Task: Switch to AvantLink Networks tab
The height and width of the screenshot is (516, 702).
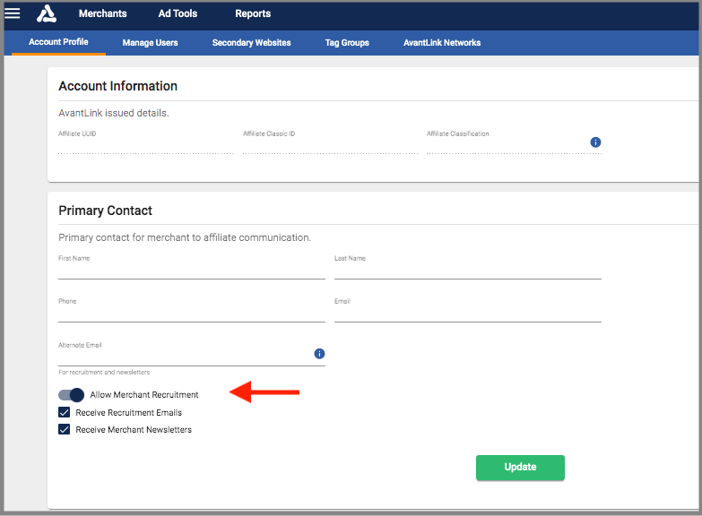Action: (x=442, y=42)
